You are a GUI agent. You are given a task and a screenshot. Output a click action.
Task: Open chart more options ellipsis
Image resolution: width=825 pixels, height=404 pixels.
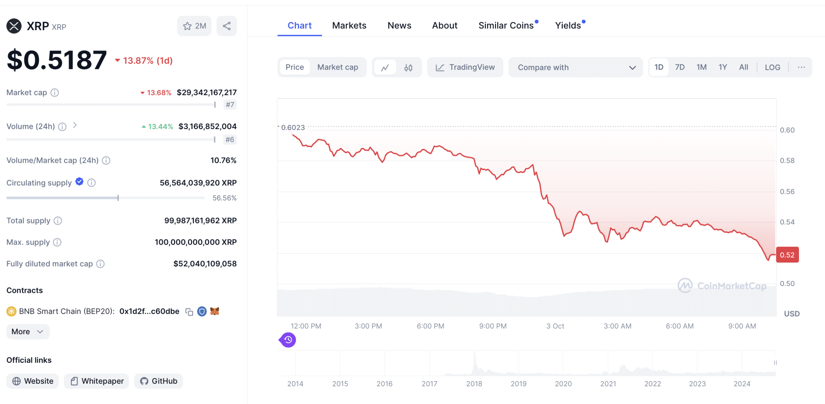(x=801, y=68)
